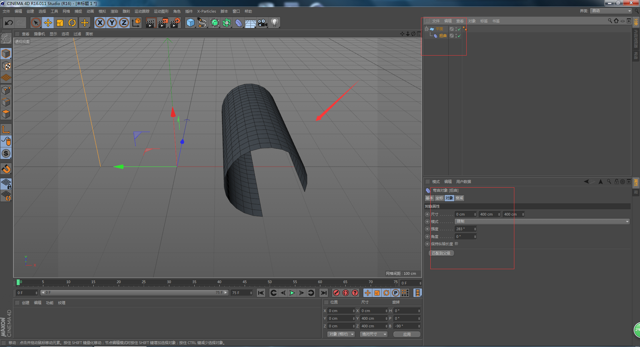Click stepper on rotation B -90° field
Image resolution: width=640 pixels, height=347 pixels.
419,326
